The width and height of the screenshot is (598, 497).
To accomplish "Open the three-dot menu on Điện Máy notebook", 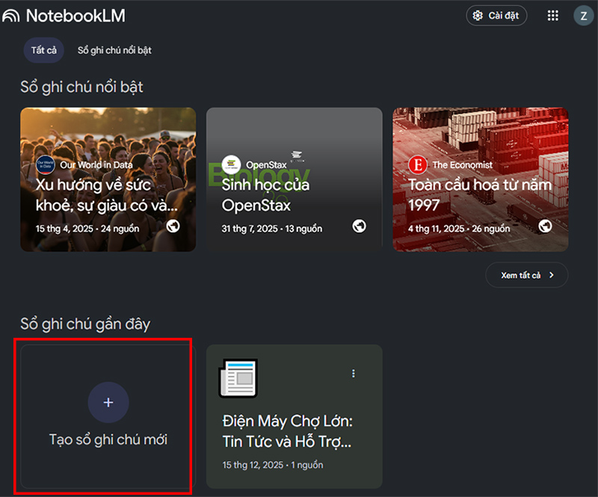I will pos(354,374).
